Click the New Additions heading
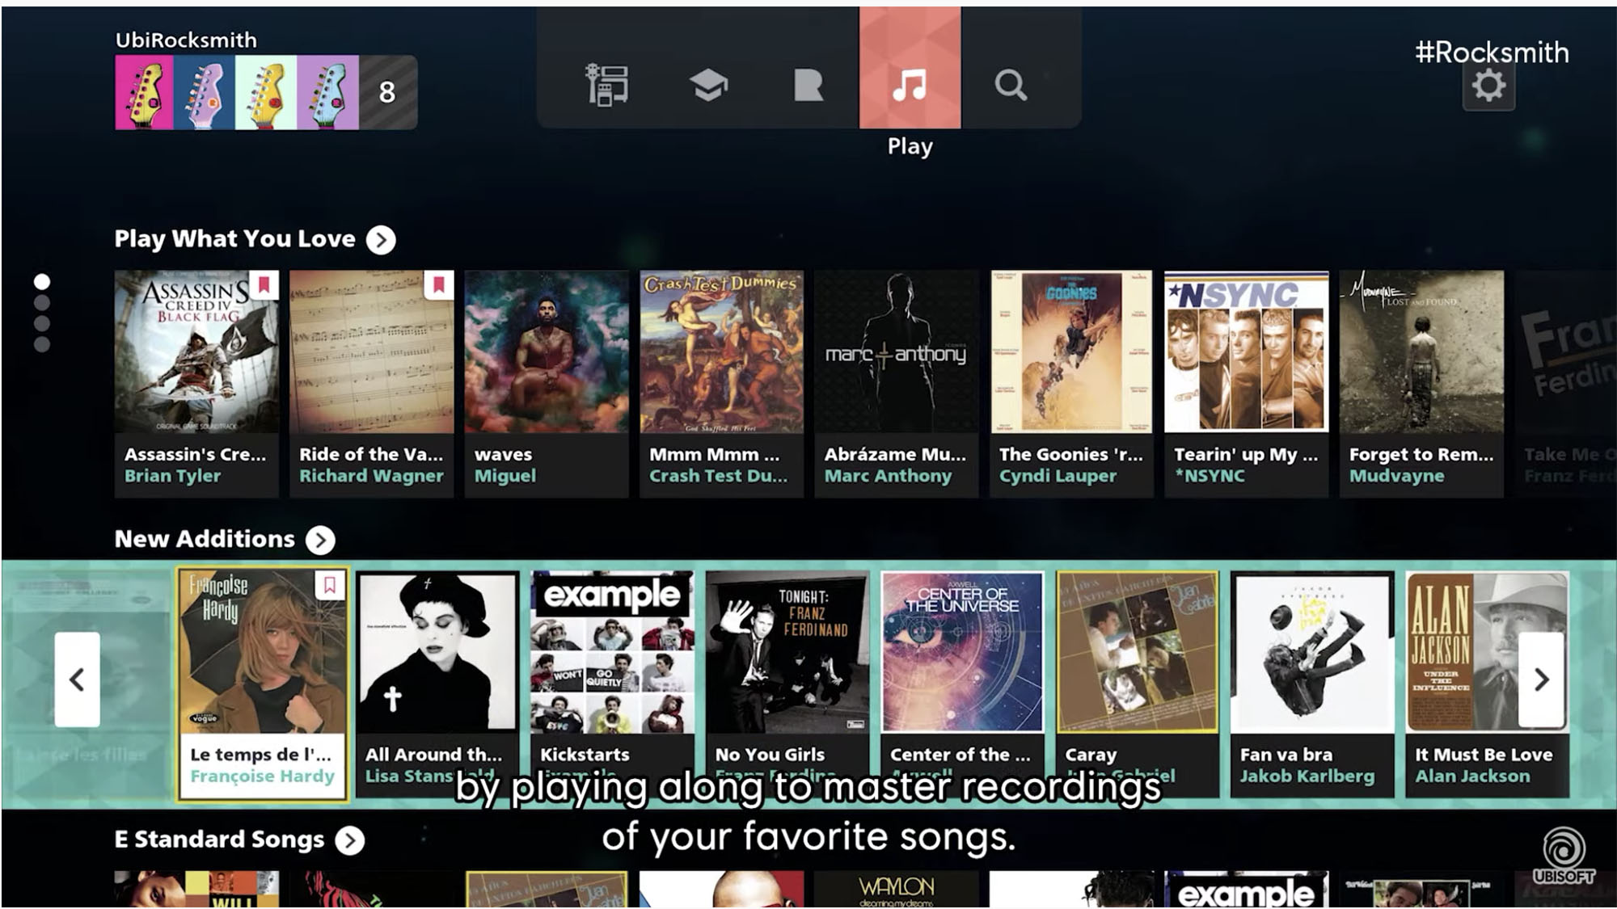Viewport: 1617px width, 909px height. pyautogui.click(x=205, y=539)
